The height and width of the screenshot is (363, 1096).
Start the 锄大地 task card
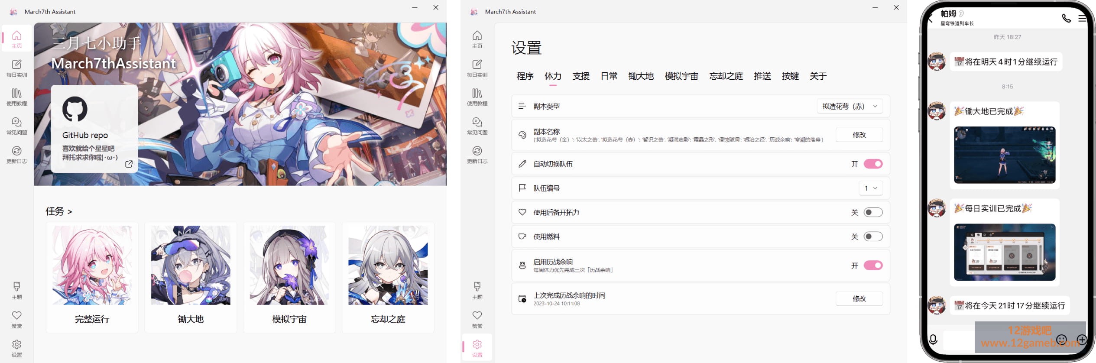tap(191, 277)
